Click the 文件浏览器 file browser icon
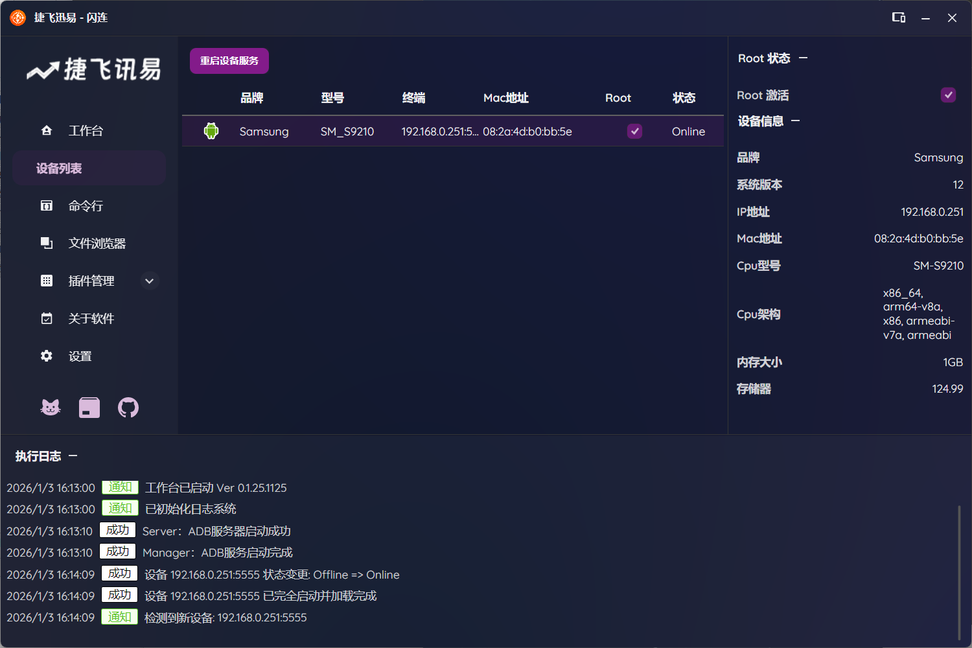This screenshot has height=648, width=972. (x=47, y=244)
